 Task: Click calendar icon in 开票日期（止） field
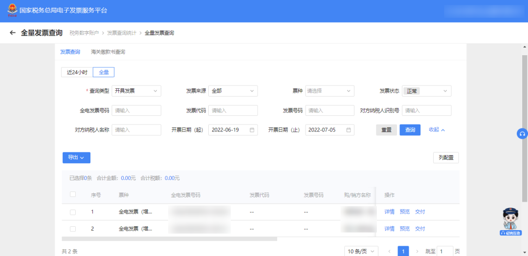pos(349,130)
